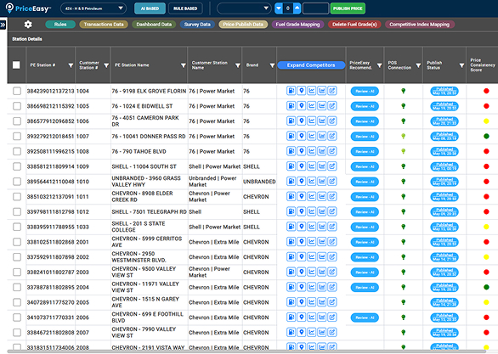
Task: Click Expand Competitors button
Action: point(311,65)
